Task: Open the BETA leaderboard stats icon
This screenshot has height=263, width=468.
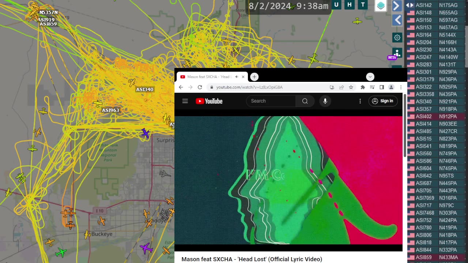Action: coord(397,53)
